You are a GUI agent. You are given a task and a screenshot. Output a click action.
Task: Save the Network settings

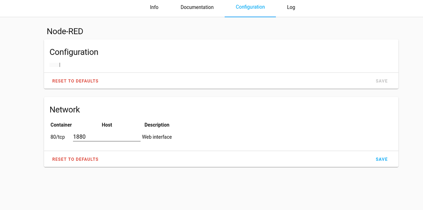[x=381, y=159]
